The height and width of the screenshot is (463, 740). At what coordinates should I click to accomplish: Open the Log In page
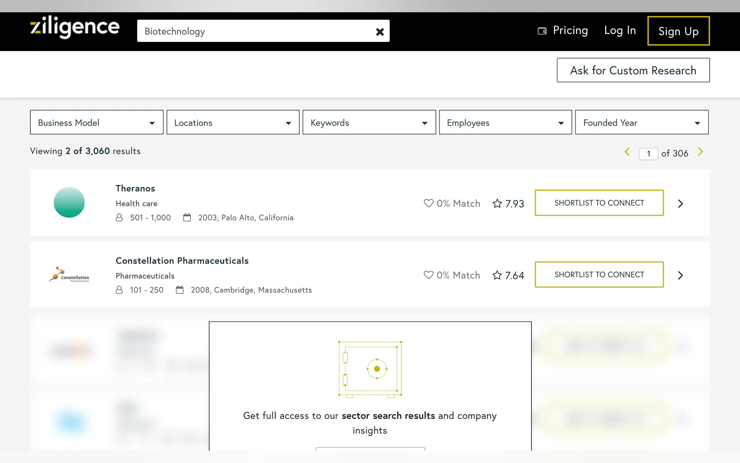(x=620, y=30)
